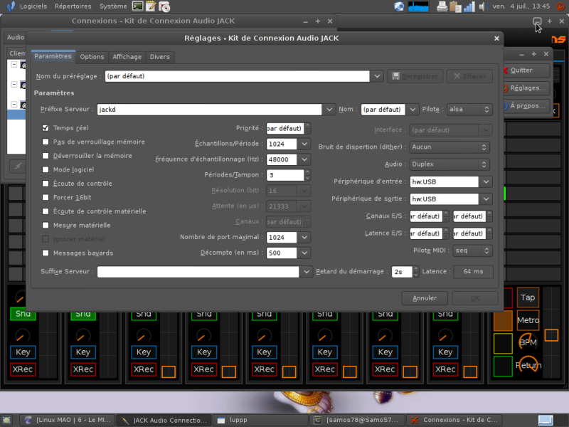Viewport: 569px width, 427px height.
Task: Click XRec on the first luppp track
Action: click(23, 369)
